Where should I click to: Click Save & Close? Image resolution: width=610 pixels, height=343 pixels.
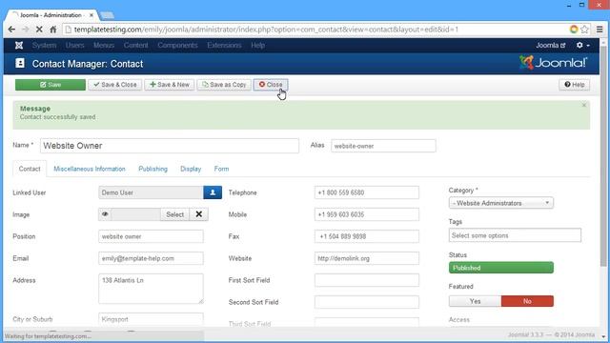coord(114,85)
